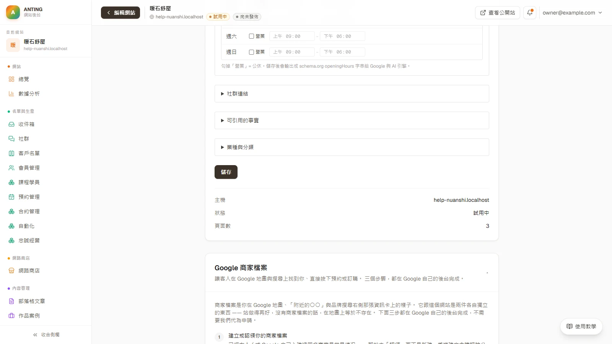This screenshot has width=612, height=344.
Task: Click 週日 opening time field 上午 09:00
Action: tap(292, 52)
